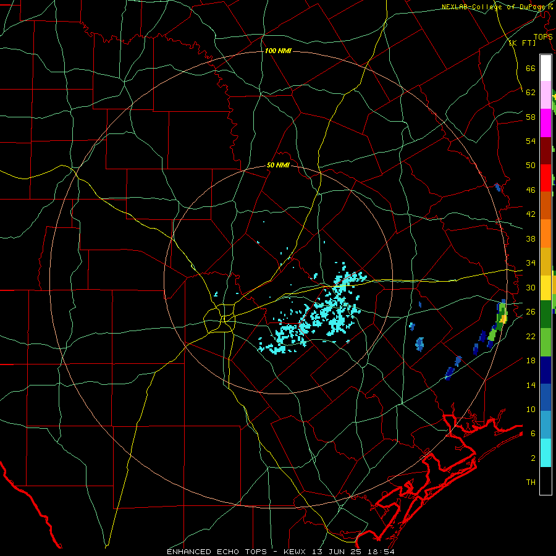Click the dark orange 42-46 legend swatch
The image size is (556, 556).
545,205
